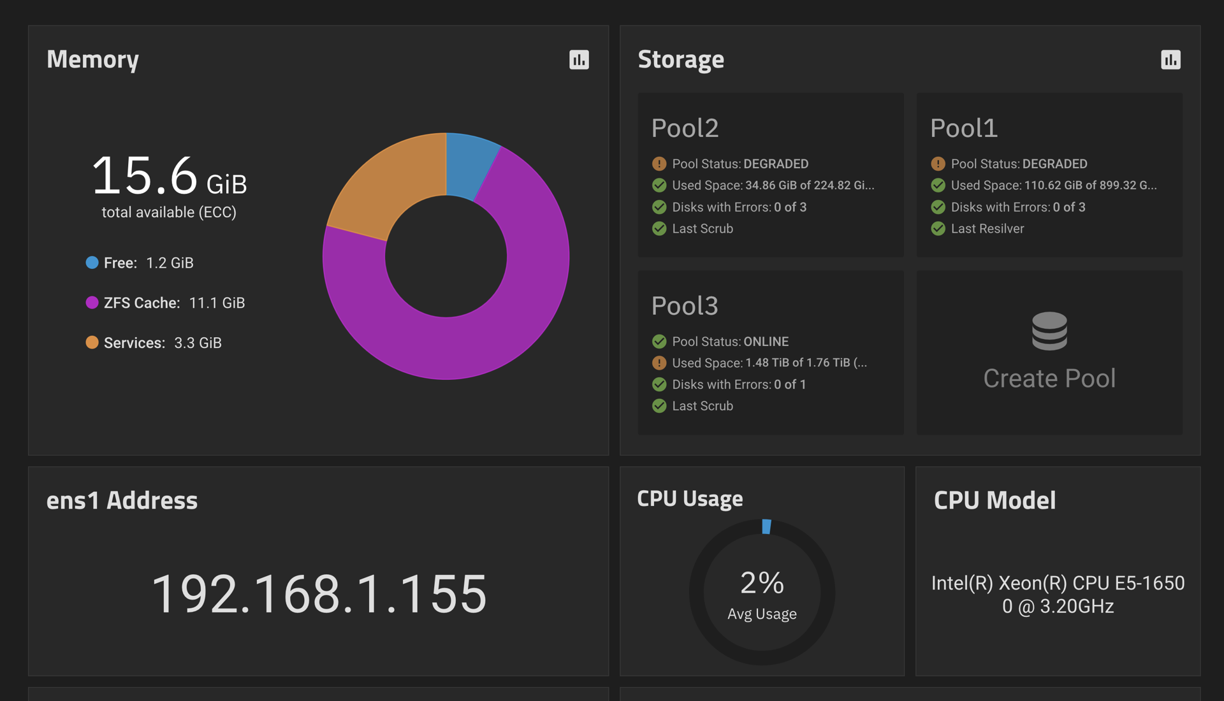Click Pool2 'Pool Status: DEGRADED' text

[740, 164]
